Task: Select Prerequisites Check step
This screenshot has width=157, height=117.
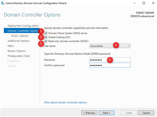Action: click(x=19, y=56)
